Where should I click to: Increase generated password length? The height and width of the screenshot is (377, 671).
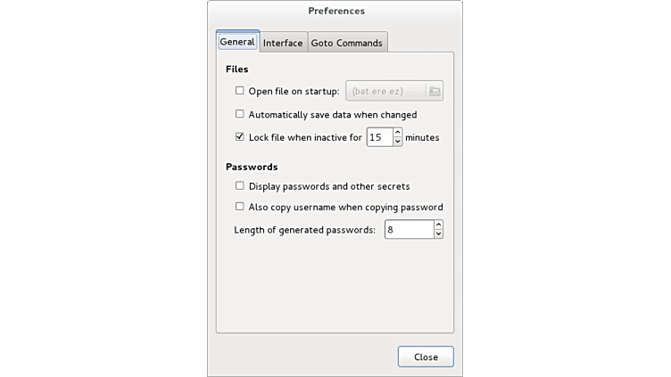click(438, 225)
